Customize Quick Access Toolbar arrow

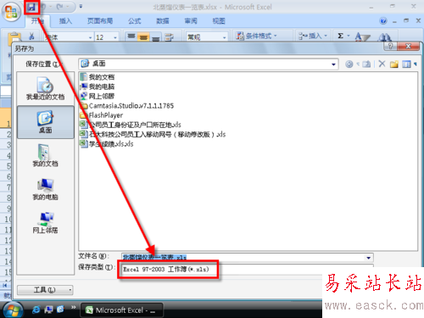[81, 7]
